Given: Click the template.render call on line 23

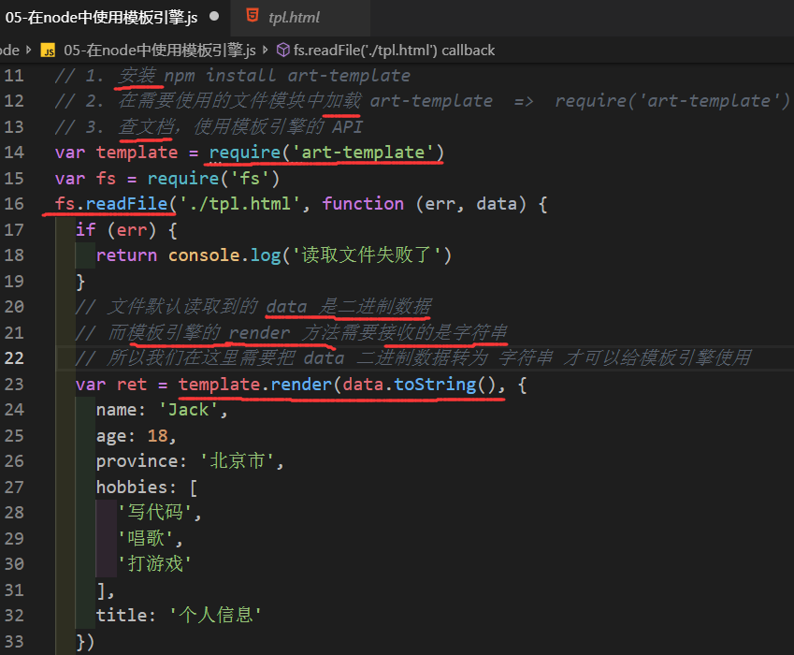Looking at the screenshot, I should click(x=255, y=384).
